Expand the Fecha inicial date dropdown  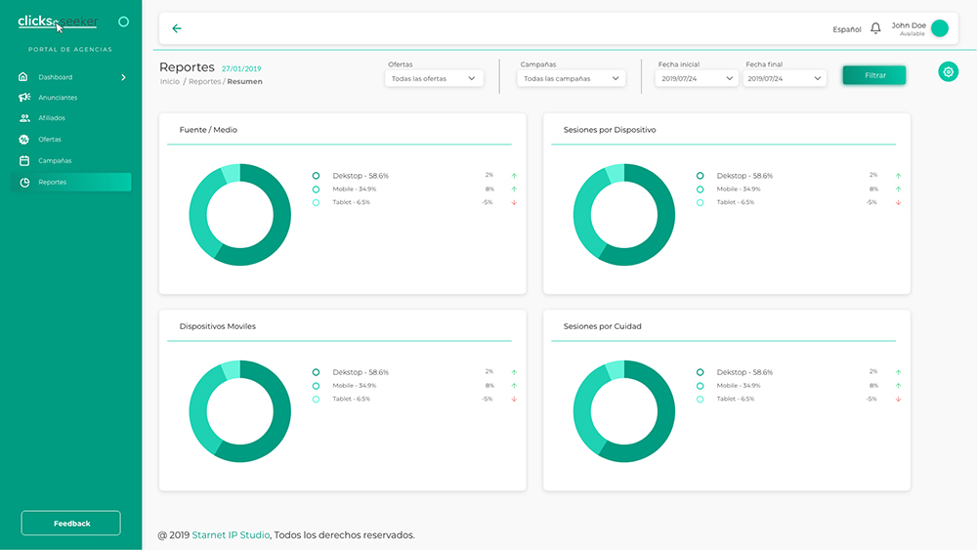697,78
